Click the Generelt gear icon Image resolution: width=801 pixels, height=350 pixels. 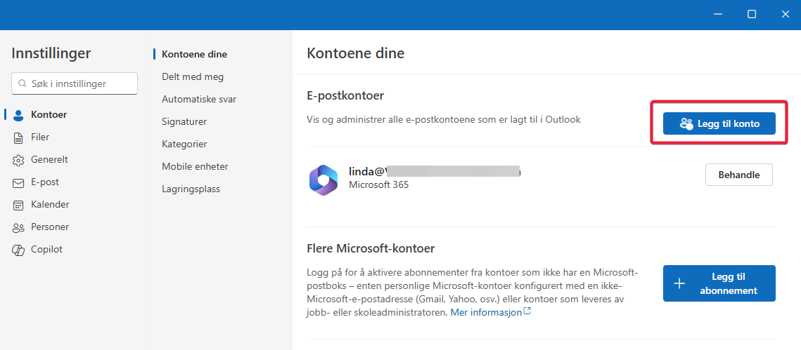[18, 160]
